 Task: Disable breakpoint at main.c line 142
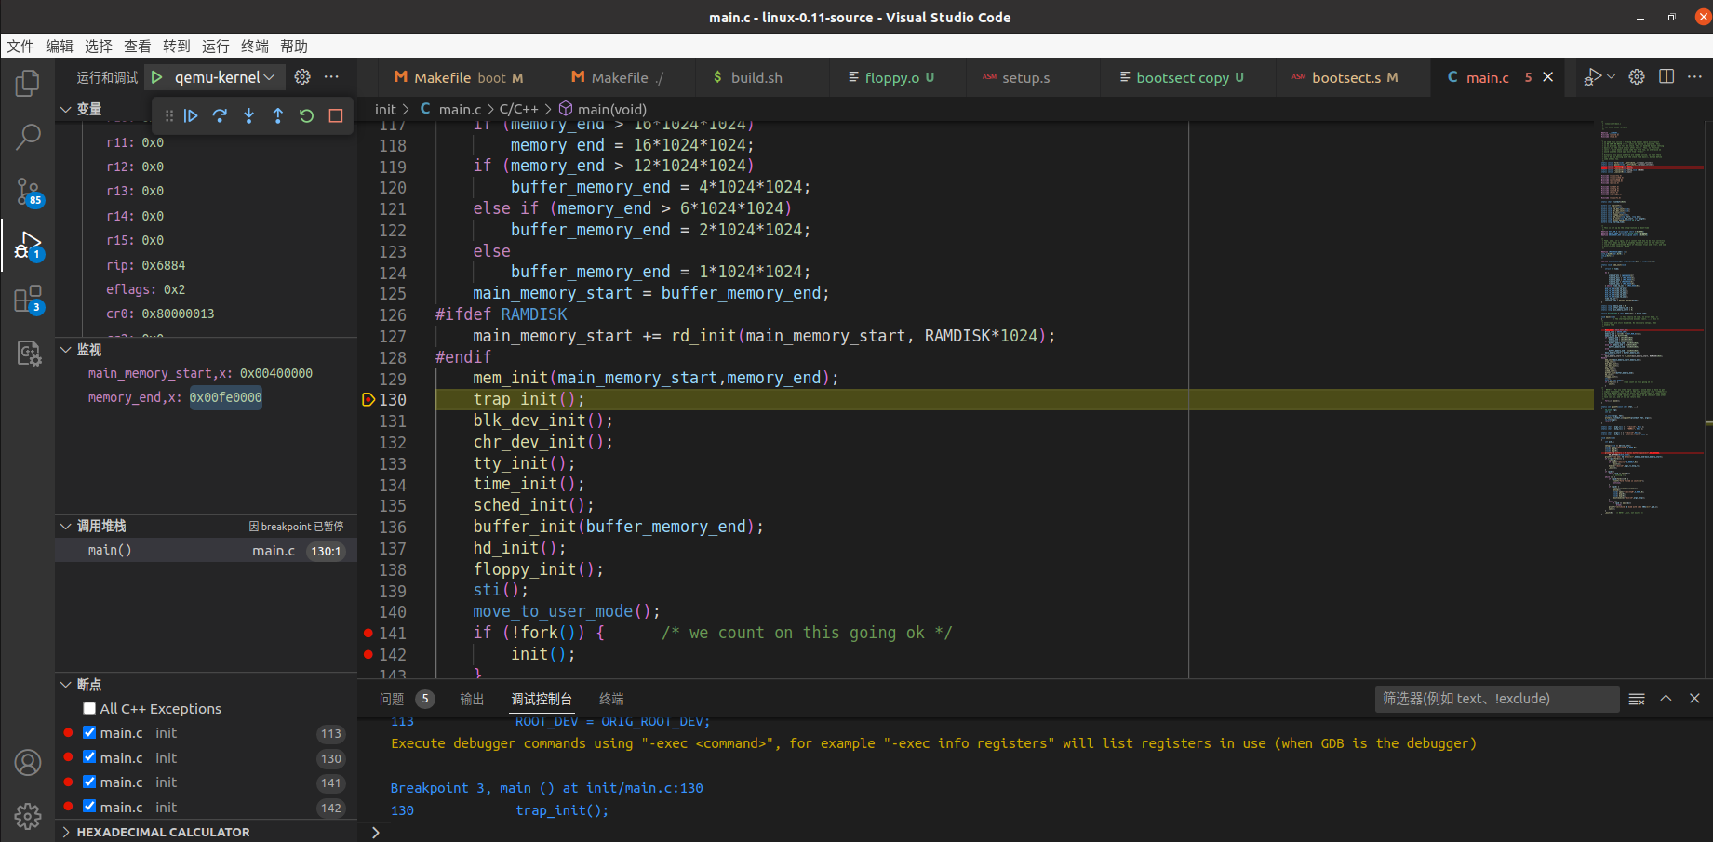tap(89, 807)
